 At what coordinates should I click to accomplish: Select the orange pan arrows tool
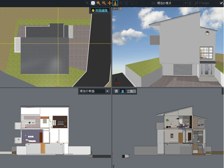tap(109, 3)
